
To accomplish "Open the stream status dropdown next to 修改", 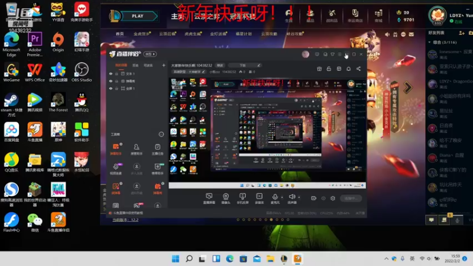I will (x=244, y=65).
